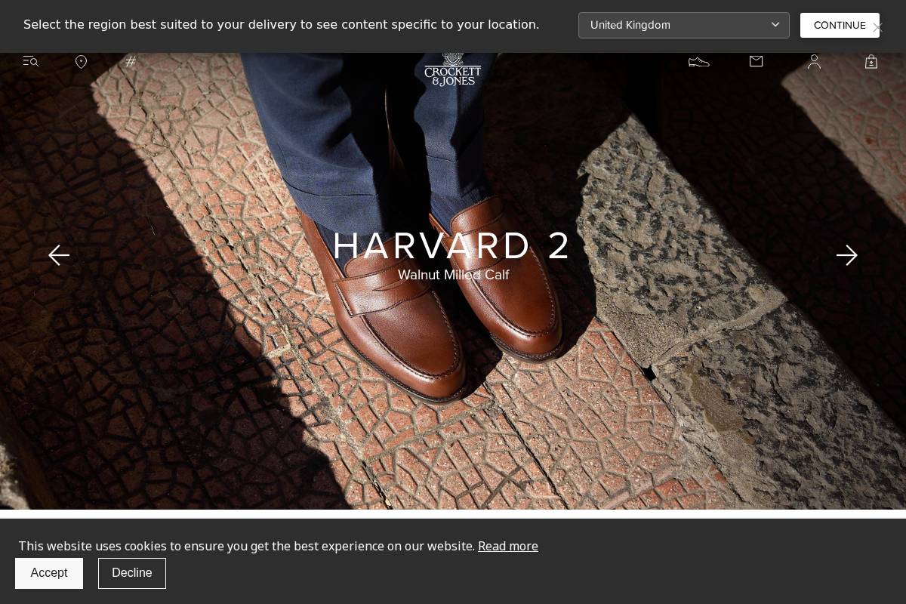Close the region selection banner
This screenshot has width=906, height=604.
click(x=877, y=27)
